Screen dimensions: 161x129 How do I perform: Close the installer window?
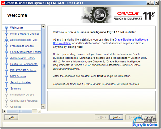click(157, 3)
